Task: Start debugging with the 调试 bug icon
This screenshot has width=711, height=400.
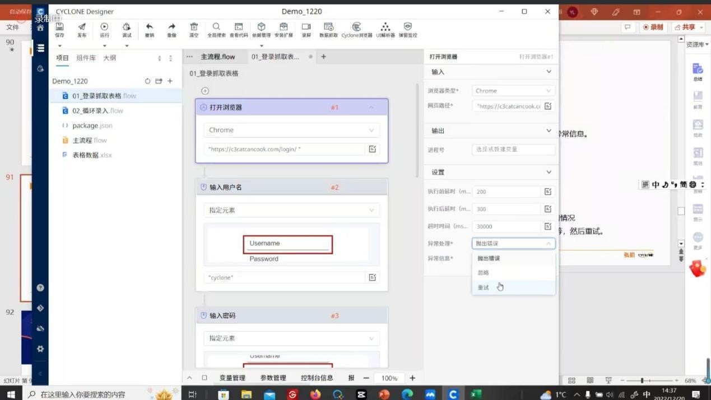Action: 127,29
